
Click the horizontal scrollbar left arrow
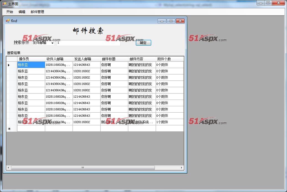pos(8,168)
